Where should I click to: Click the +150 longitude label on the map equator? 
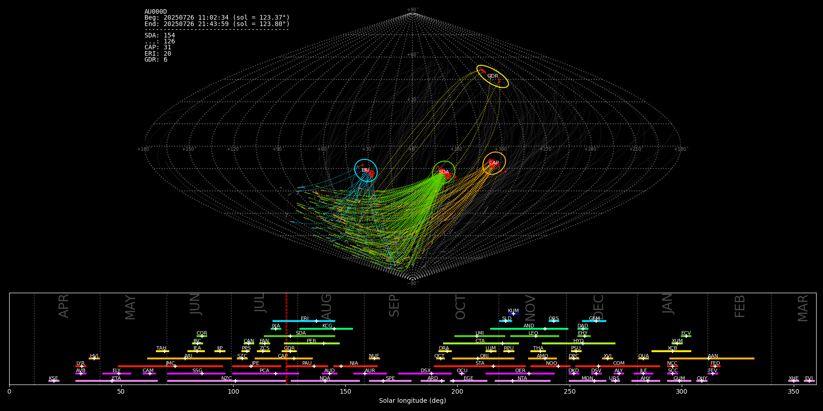tap(187, 149)
